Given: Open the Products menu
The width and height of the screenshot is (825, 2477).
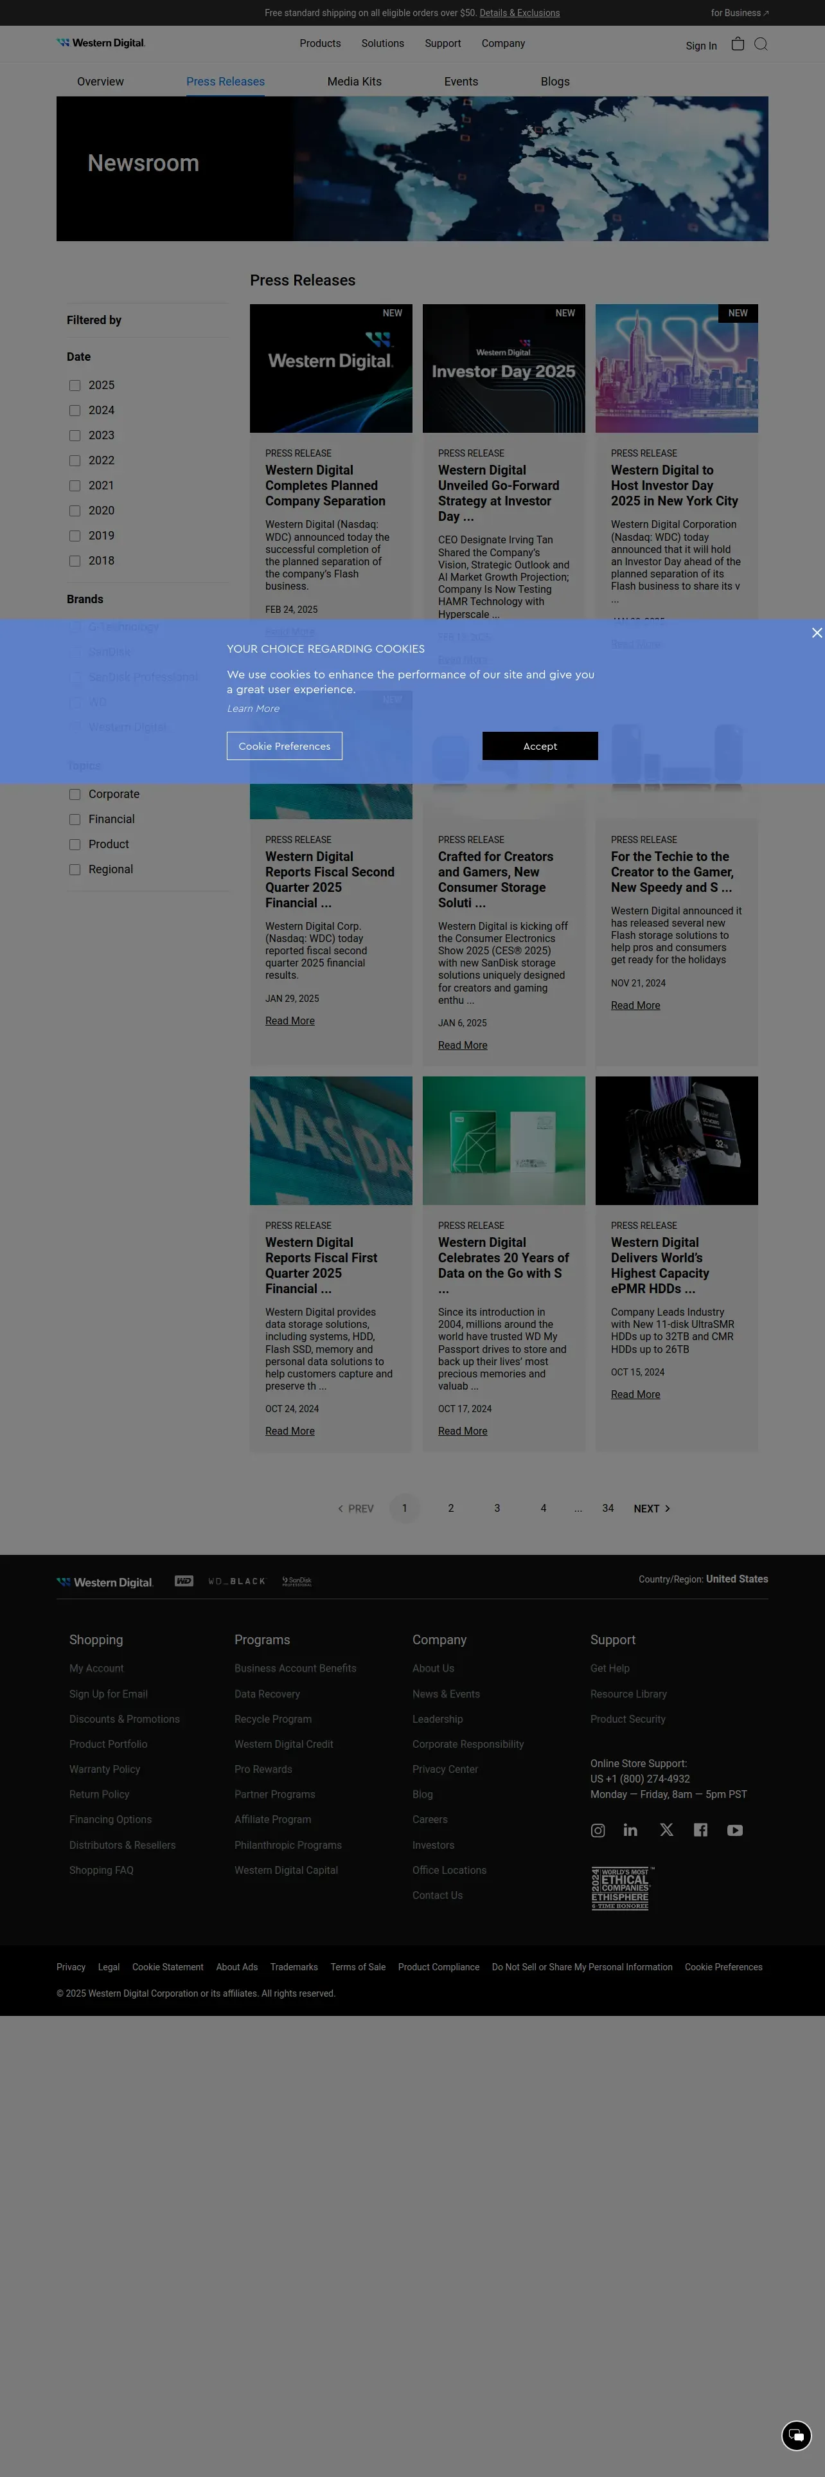Looking at the screenshot, I should (x=320, y=43).
